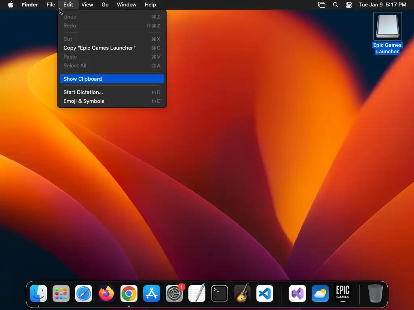Click the dimmed Cut item
Image resolution: width=414 pixels, height=310 pixels.
coord(112,39)
